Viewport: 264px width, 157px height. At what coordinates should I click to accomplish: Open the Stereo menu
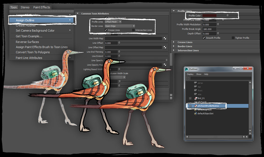25,7
